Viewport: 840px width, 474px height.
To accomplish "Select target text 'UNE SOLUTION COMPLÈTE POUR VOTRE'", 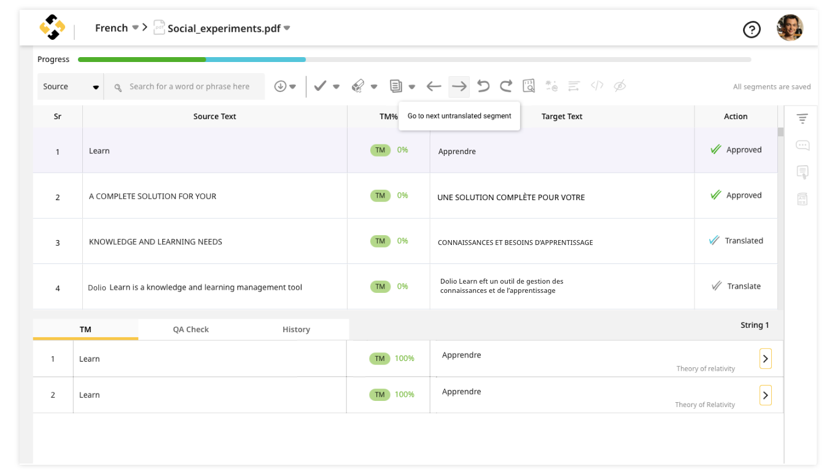I will click(511, 197).
